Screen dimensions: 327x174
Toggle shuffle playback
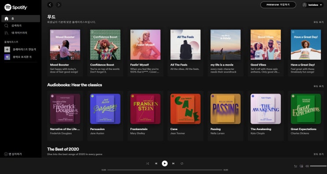pos(147,163)
